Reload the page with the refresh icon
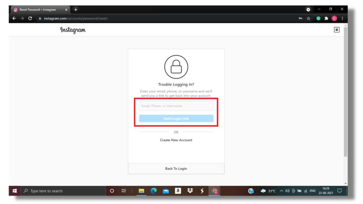Screen dimensions: 363x204 30,18
